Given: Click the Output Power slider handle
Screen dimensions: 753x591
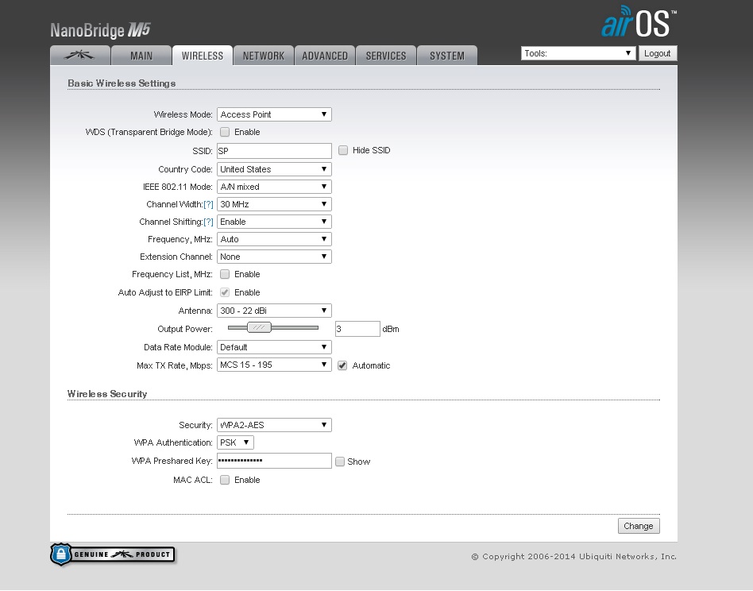Looking at the screenshot, I should point(259,327).
